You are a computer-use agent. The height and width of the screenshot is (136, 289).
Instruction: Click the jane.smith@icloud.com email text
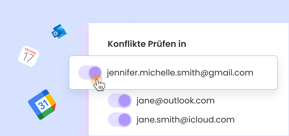(185, 120)
